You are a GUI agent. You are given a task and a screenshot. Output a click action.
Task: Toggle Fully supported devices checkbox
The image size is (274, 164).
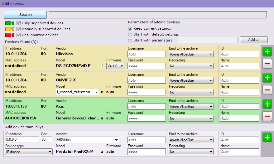[x=19, y=23]
